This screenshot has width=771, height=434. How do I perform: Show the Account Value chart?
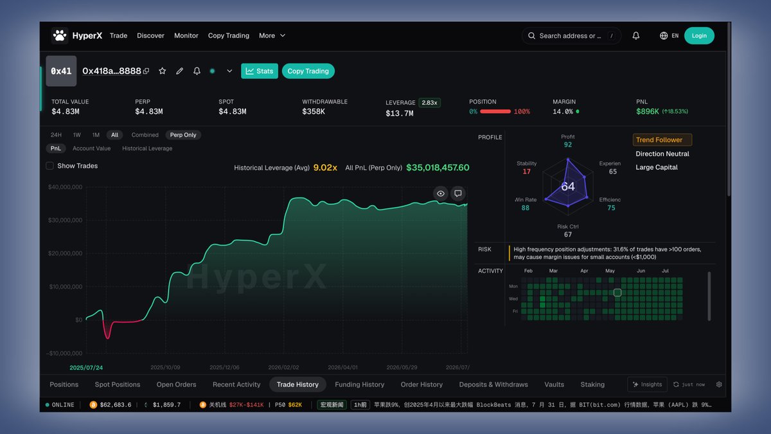[x=91, y=149]
